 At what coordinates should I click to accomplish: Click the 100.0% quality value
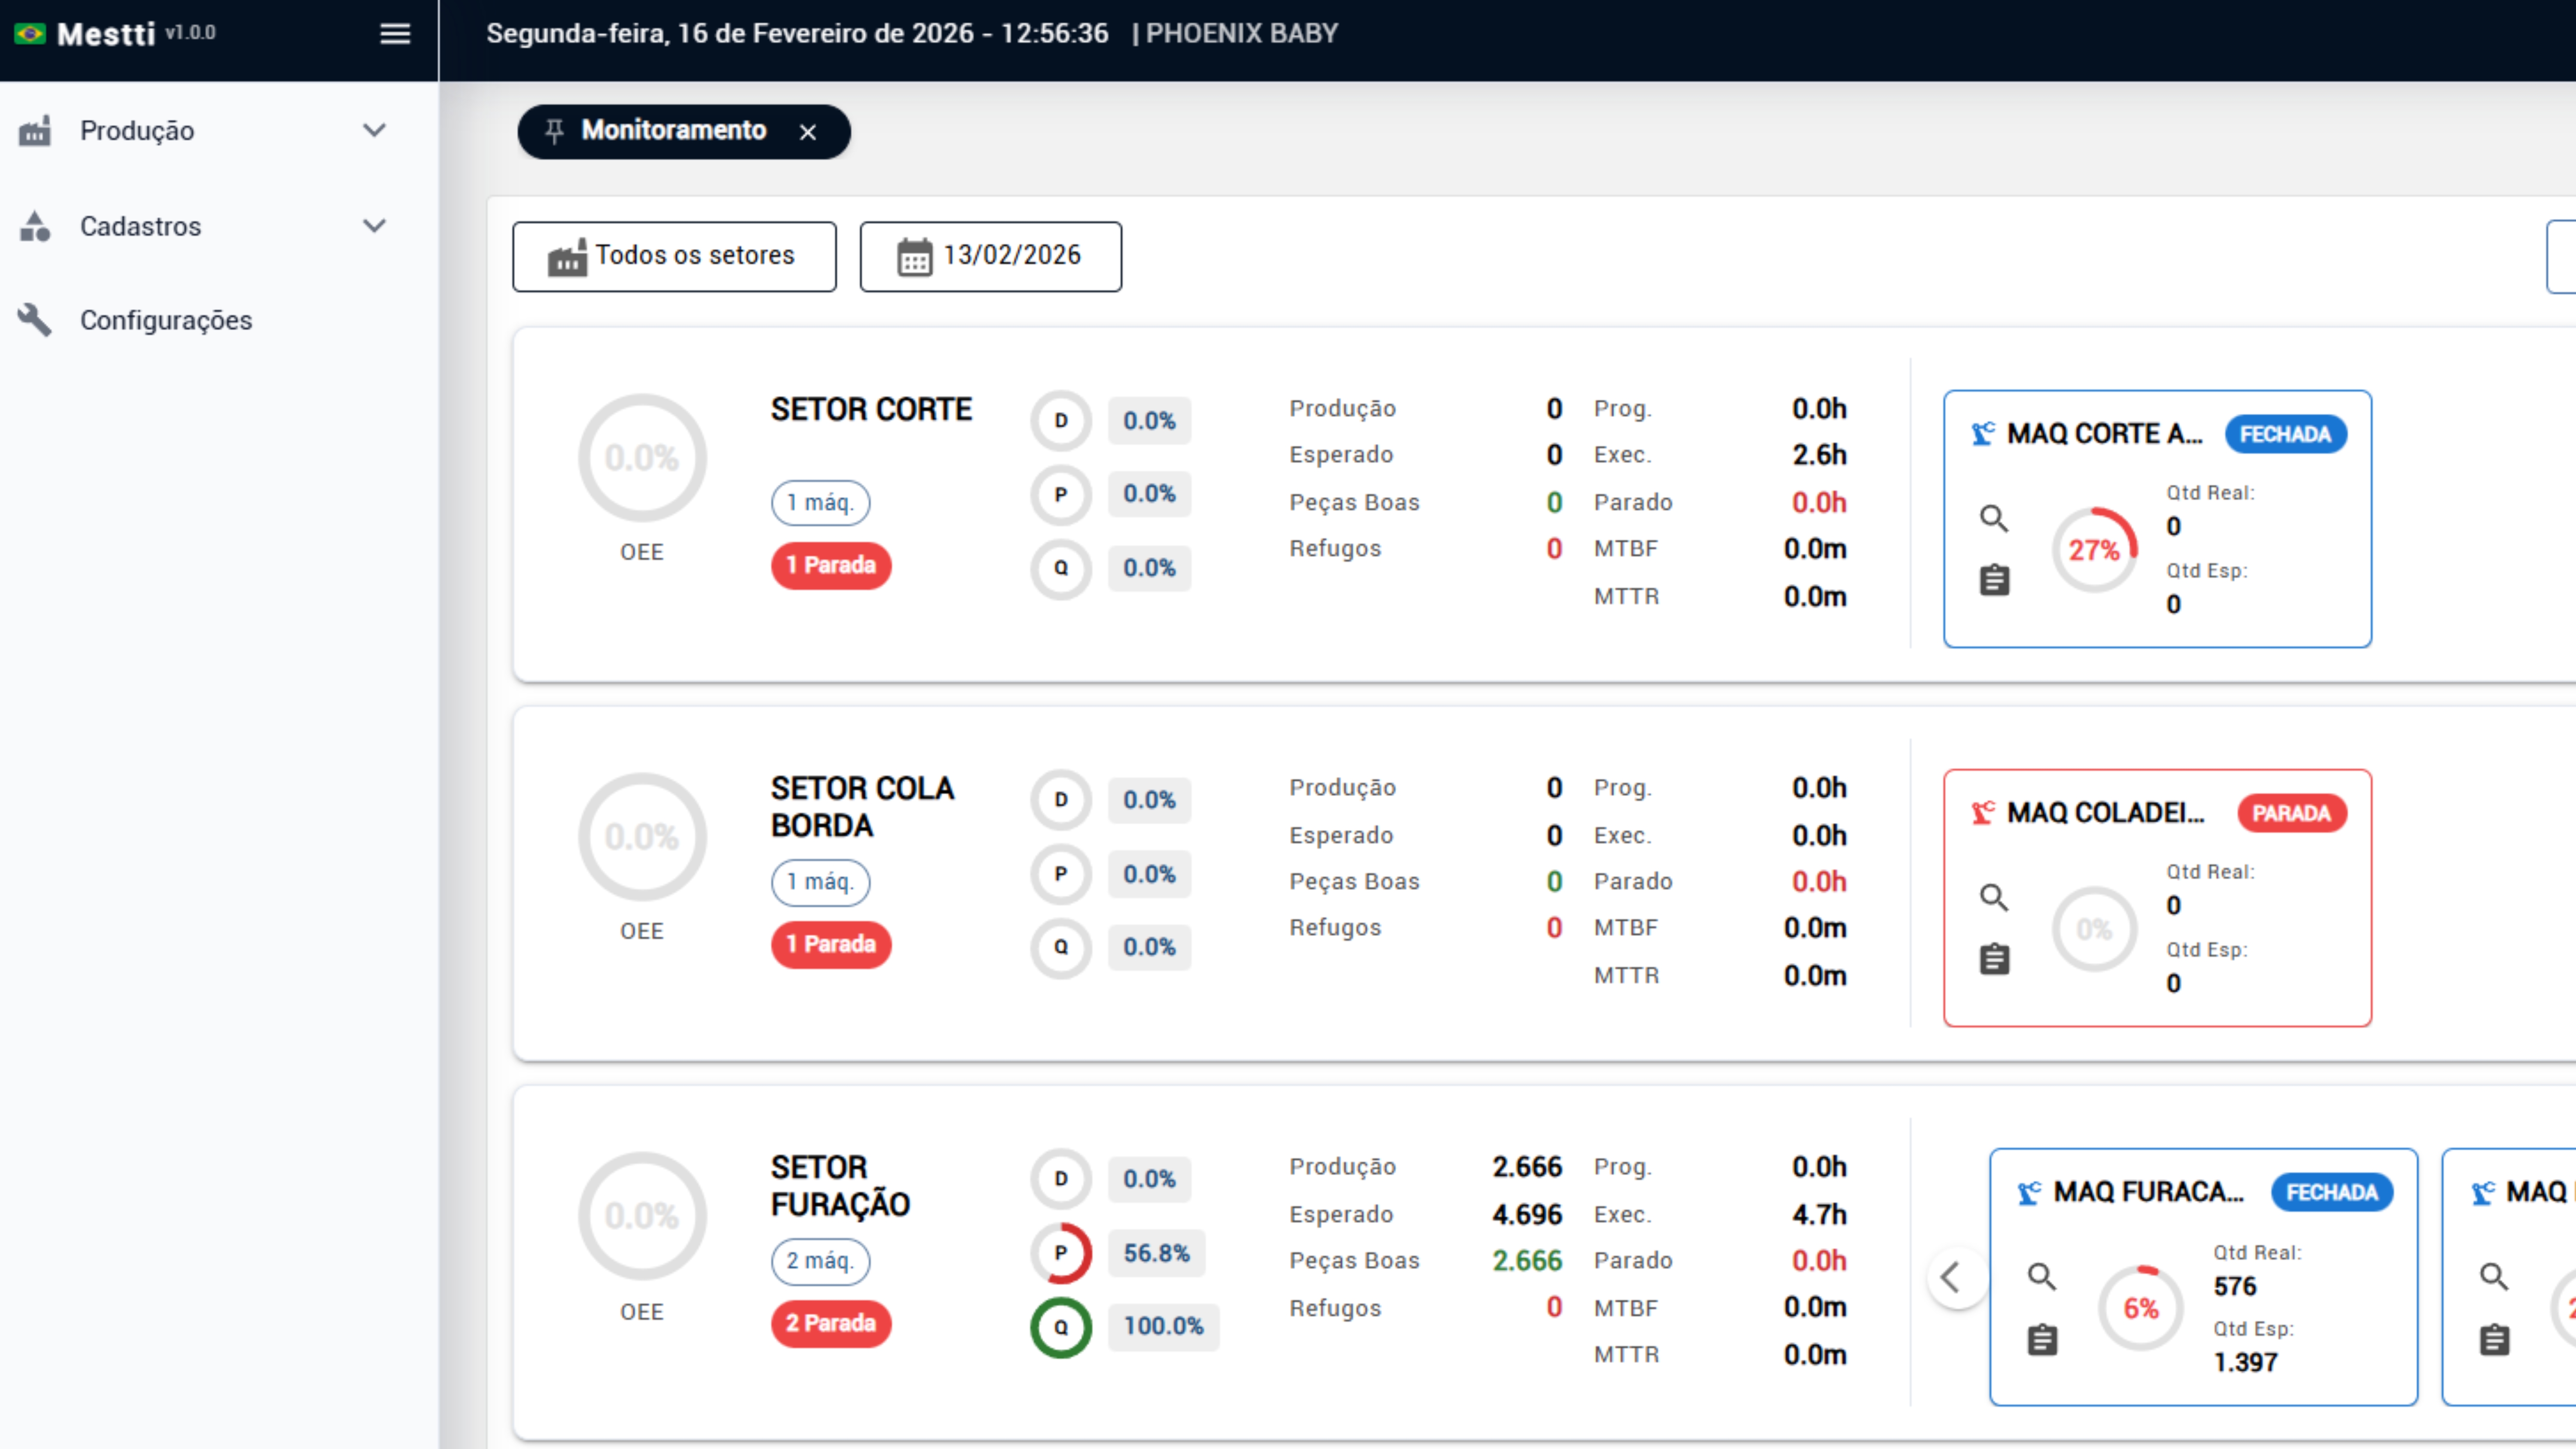tap(1163, 1327)
